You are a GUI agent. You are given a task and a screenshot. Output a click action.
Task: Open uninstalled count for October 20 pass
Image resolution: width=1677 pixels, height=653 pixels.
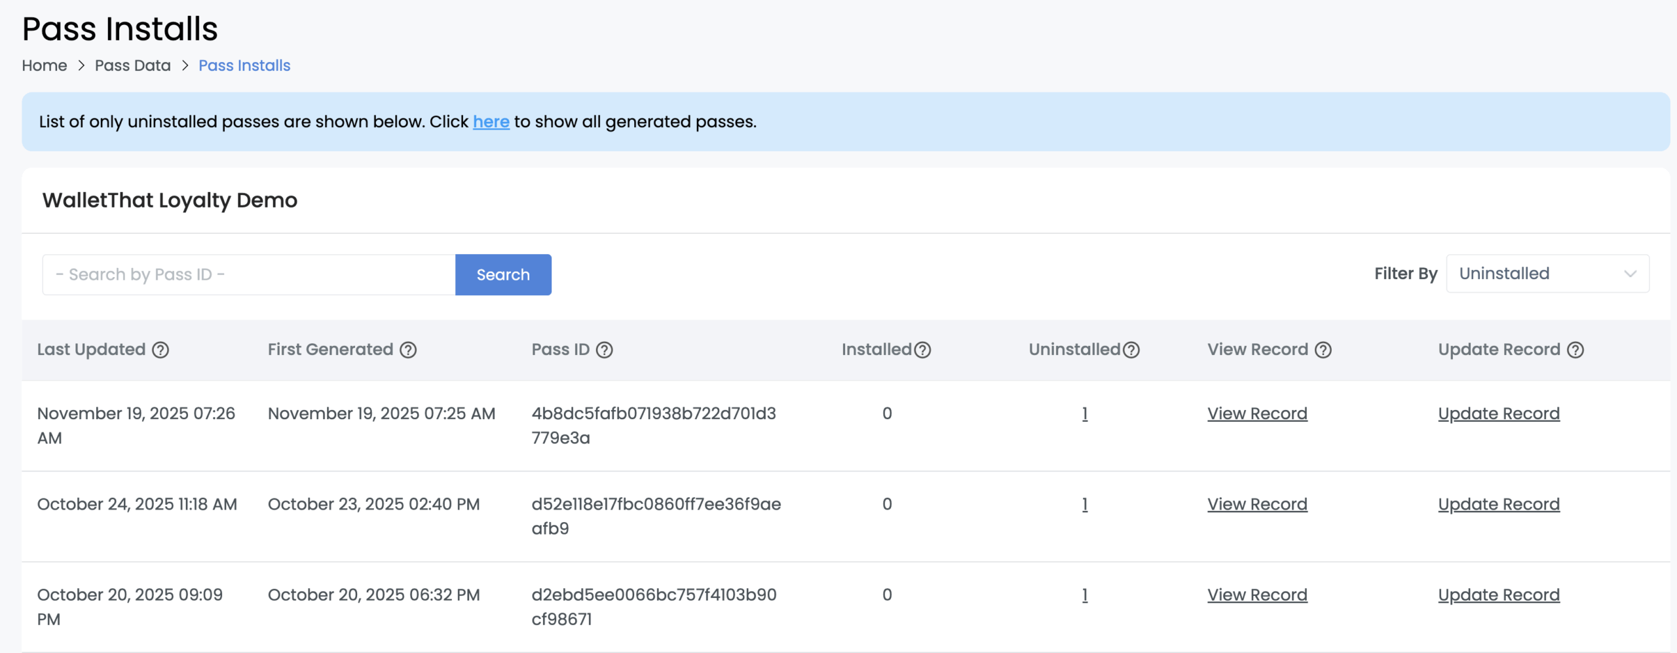coord(1085,595)
